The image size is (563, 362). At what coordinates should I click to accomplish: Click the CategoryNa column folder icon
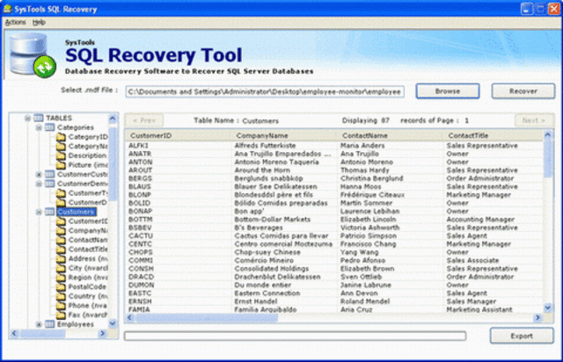(61, 146)
